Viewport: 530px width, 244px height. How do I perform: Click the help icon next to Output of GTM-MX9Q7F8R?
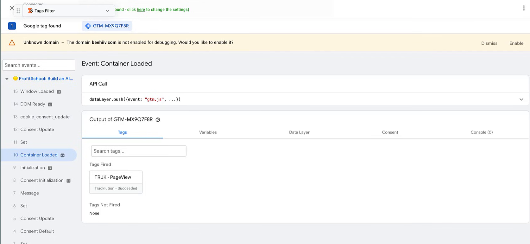[158, 120]
